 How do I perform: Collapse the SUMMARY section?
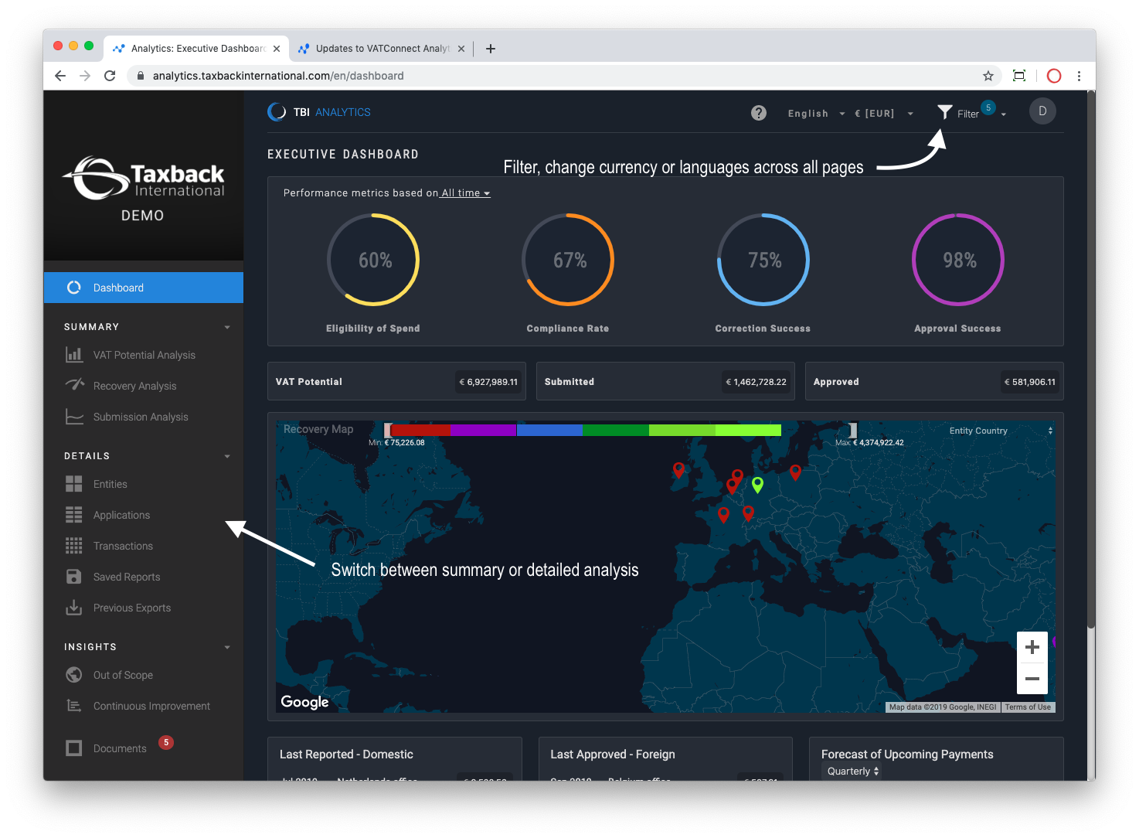click(227, 327)
